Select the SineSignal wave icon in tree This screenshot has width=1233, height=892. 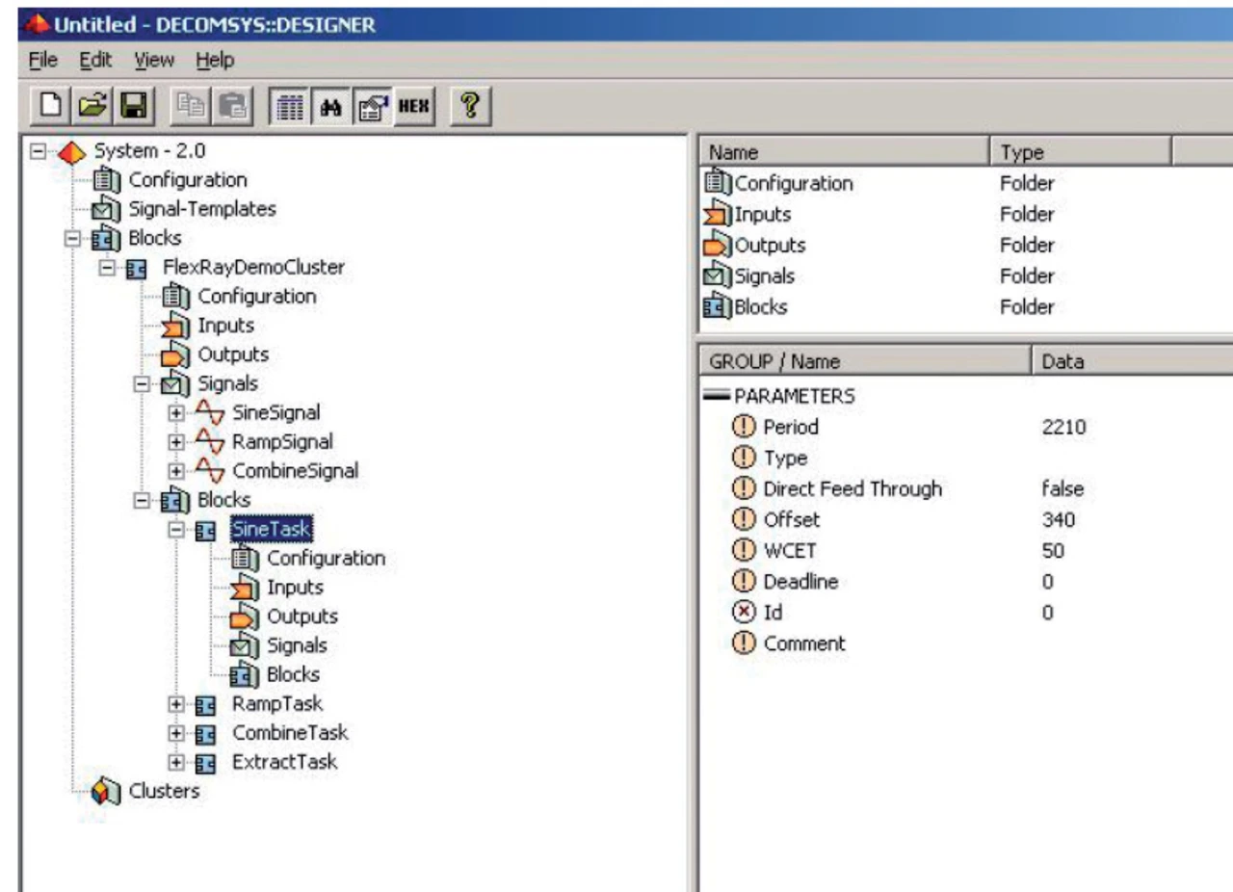click(x=209, y=413)
